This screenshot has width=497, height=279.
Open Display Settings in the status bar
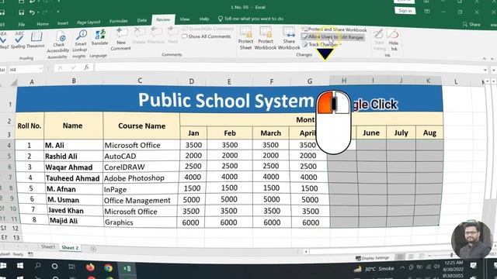click(373, 258)
